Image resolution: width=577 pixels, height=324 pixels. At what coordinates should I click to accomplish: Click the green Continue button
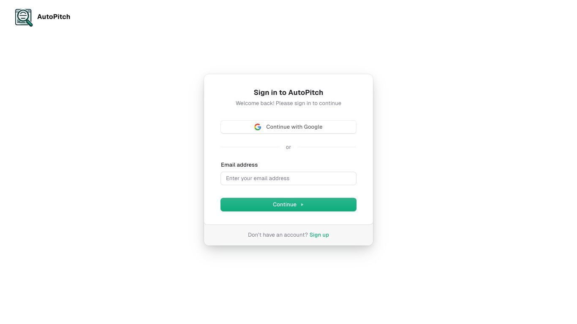(288, 205)
